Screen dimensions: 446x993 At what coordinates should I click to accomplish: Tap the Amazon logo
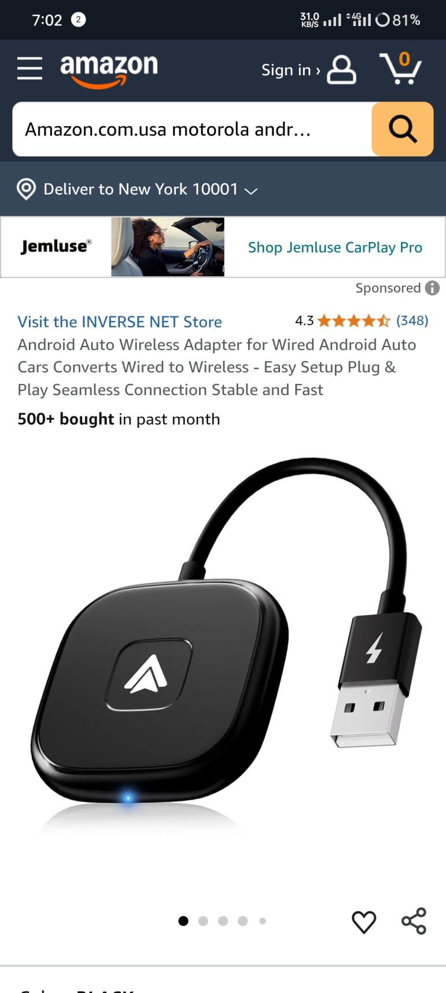click(109, 71)
